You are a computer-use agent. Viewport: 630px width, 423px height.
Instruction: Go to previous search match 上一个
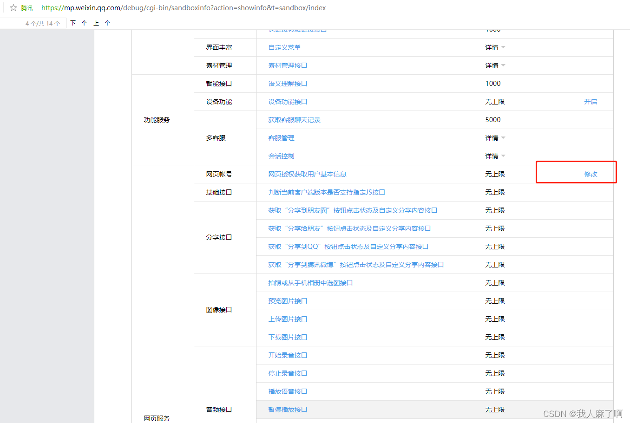coord(102,23)
